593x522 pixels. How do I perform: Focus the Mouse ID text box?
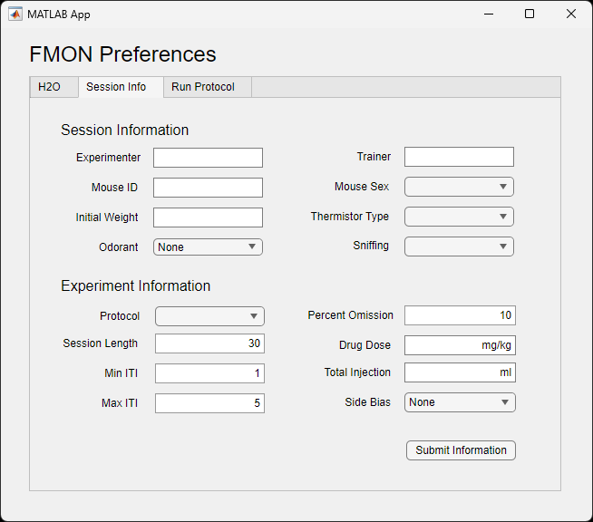208,188
